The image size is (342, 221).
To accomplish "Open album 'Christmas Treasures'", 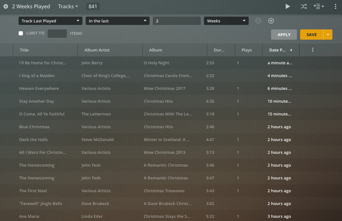I will coord(164,191).
